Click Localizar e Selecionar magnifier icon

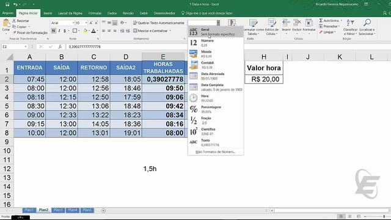367,23
